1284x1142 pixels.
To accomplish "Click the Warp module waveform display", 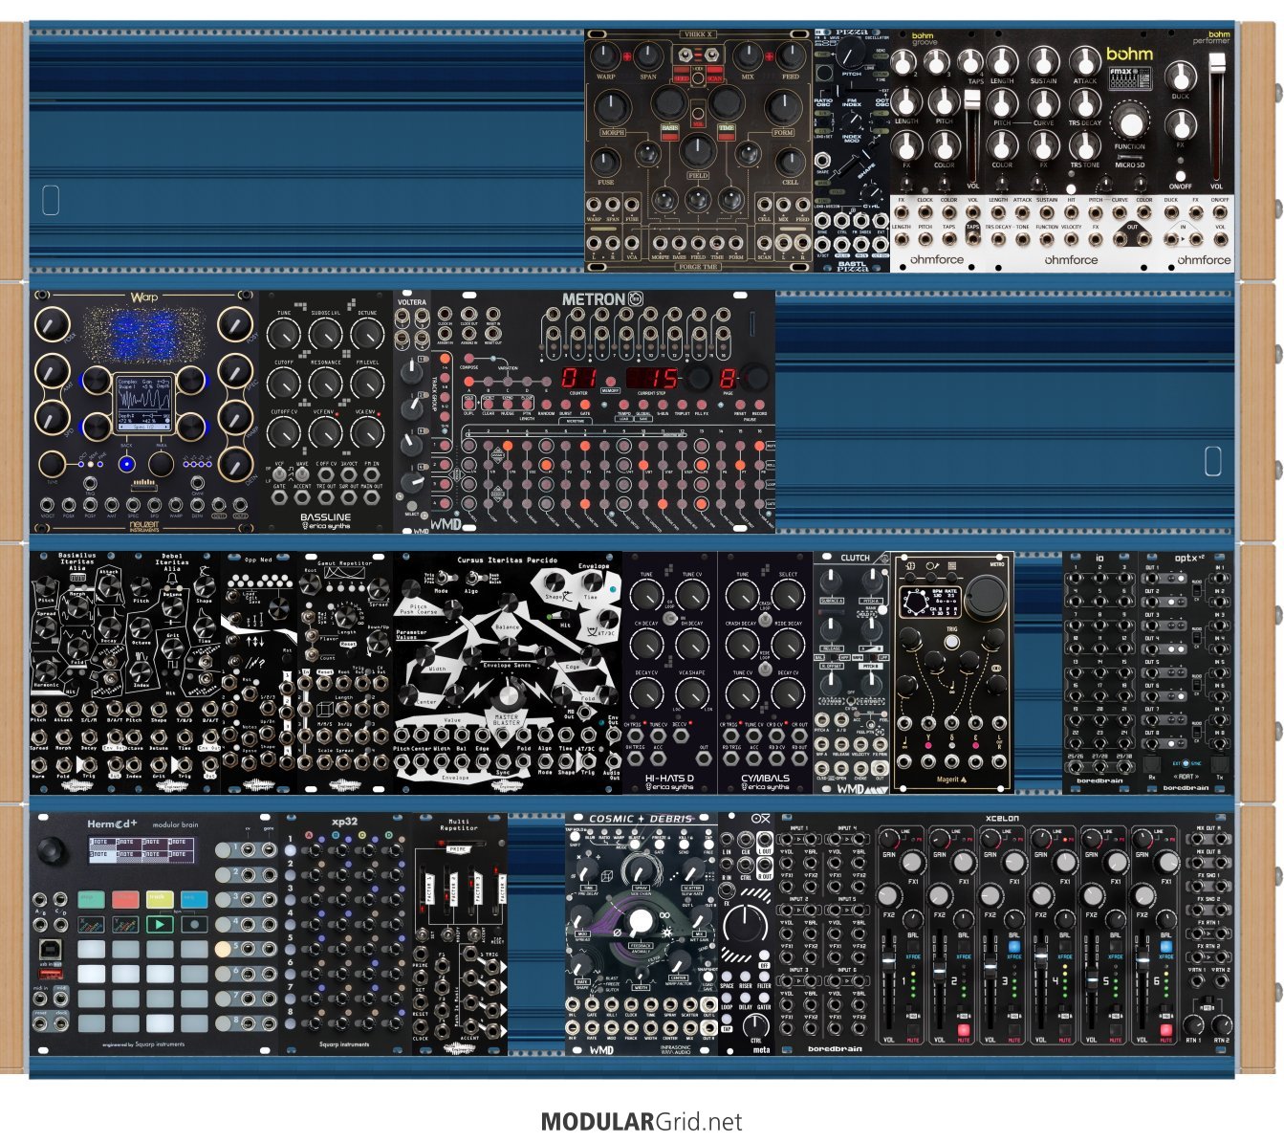I will click(x=143, y=405).
